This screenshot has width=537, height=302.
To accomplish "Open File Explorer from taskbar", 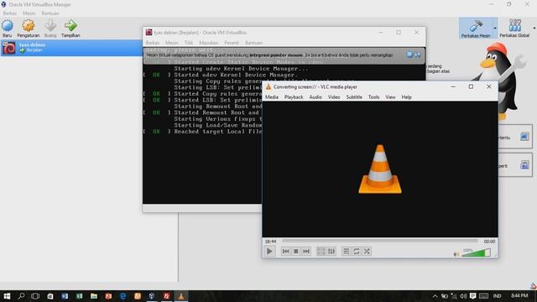I will [94, 296].
